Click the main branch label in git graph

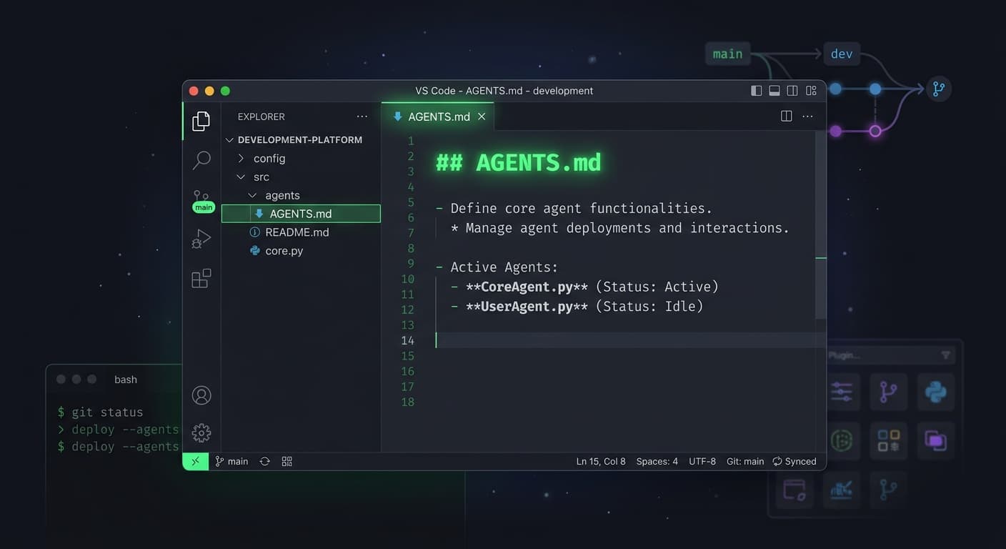(x=727, y=54)
